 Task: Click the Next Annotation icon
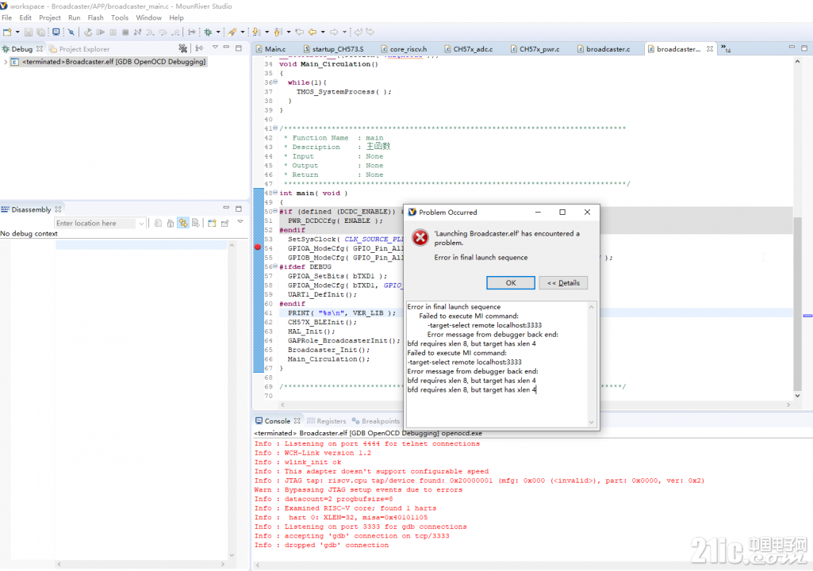255,33
